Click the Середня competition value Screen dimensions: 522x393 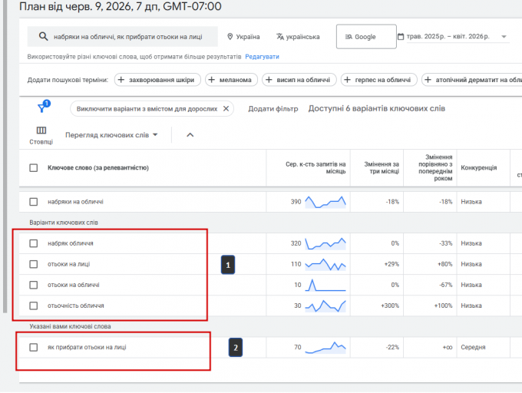pos(473,347)
